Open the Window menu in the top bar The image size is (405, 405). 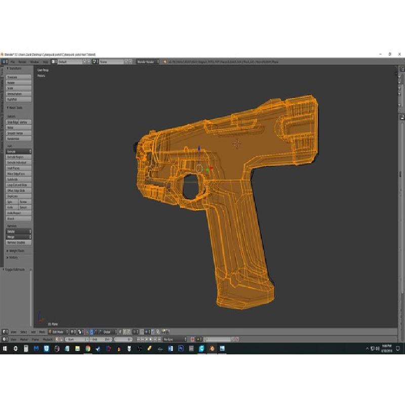(x=34, y=62)
